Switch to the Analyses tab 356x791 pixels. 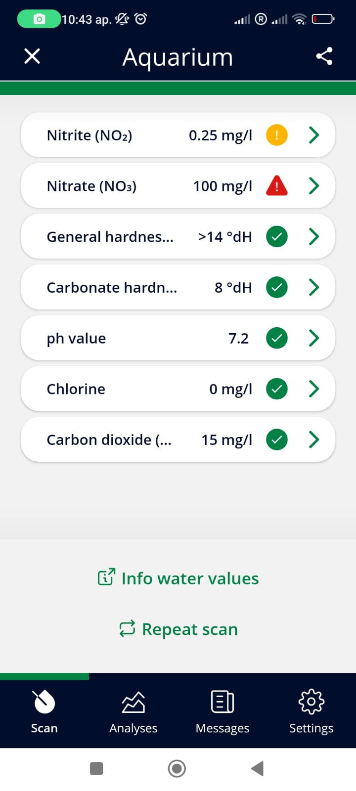133,711
